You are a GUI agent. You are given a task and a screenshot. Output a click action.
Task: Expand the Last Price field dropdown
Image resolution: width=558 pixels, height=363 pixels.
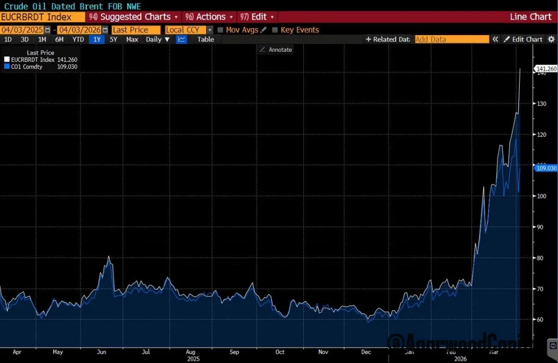pos(136,30)
